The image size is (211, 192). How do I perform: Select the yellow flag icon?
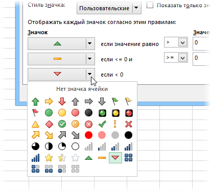tap(128, 102)
